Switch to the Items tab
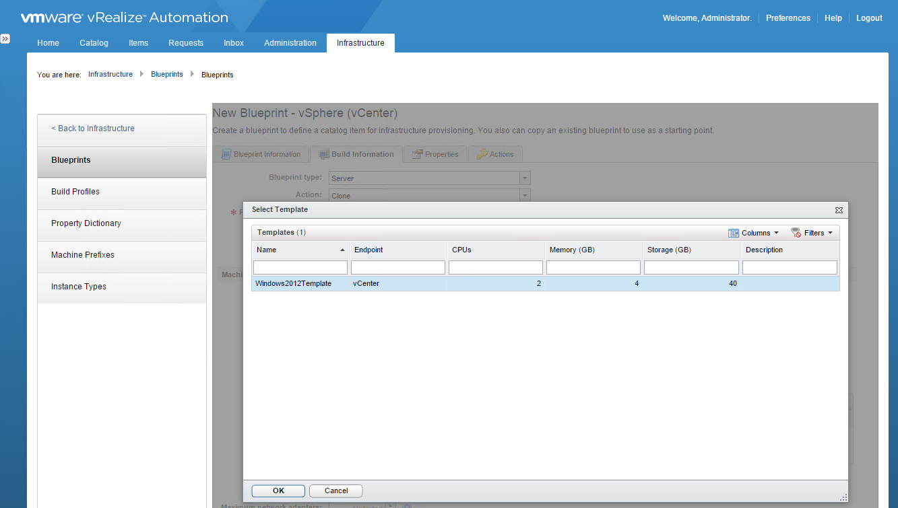 coord(138,43)
